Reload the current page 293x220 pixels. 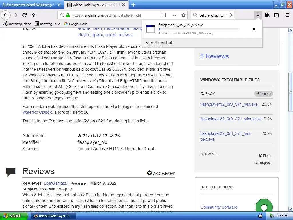tap(24, 15)
